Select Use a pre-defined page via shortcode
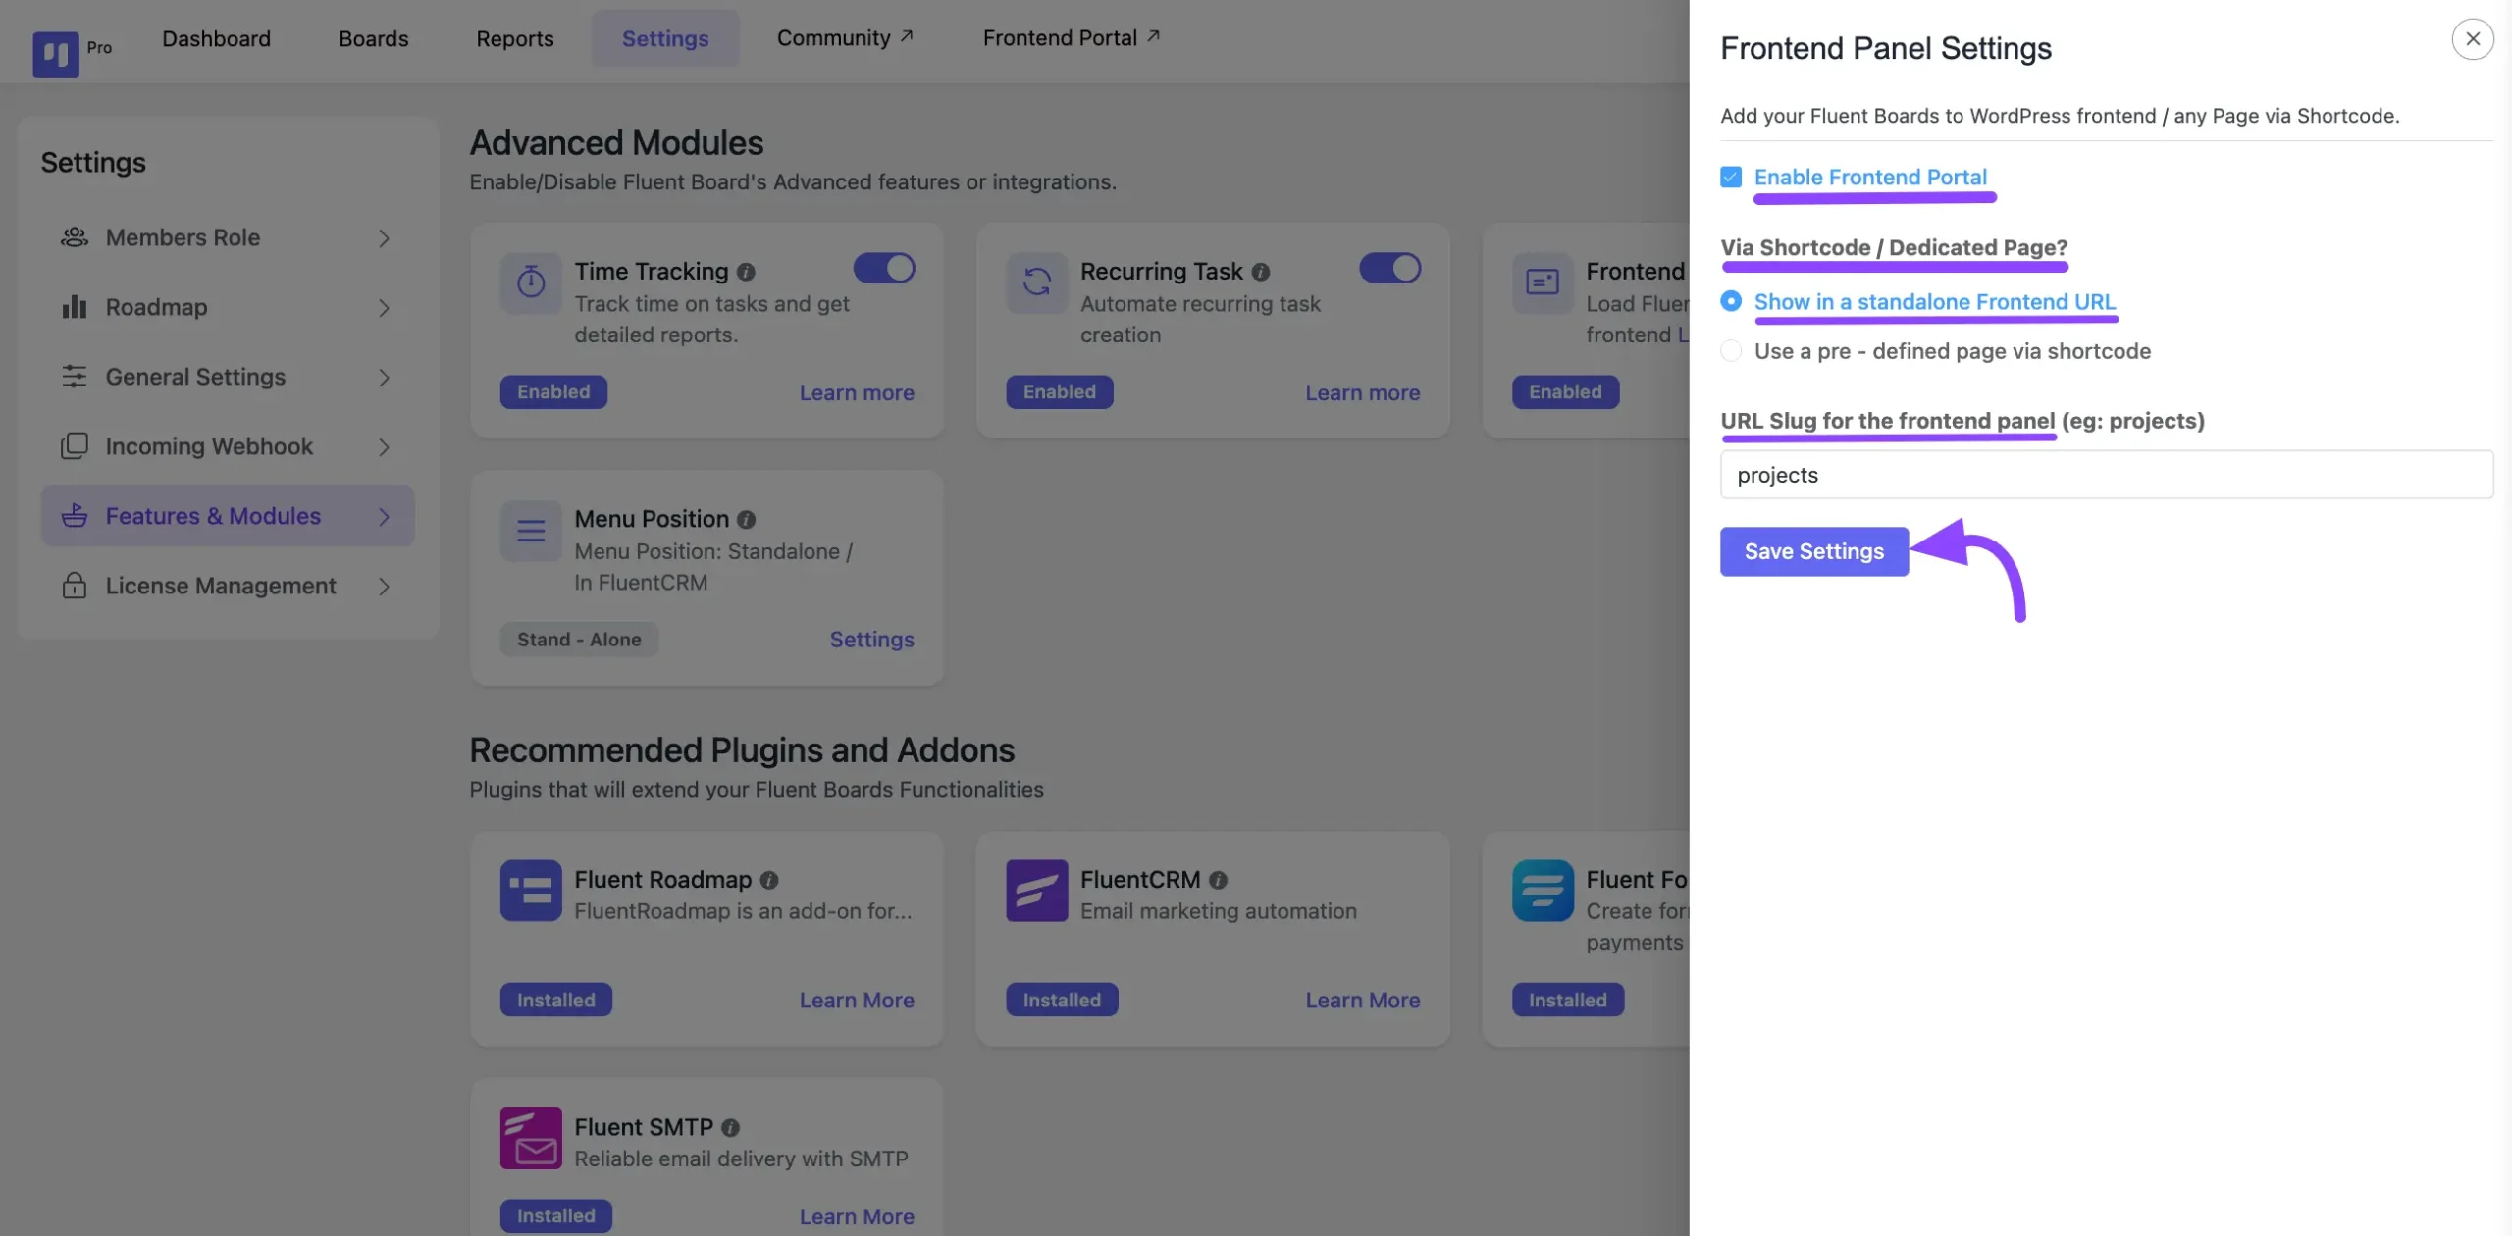Screen dimensions: 2512x1236 click(x=1731, y=351)
